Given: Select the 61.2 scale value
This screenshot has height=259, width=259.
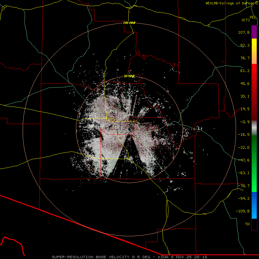Looking at the screenshot, I should point(245,71).
